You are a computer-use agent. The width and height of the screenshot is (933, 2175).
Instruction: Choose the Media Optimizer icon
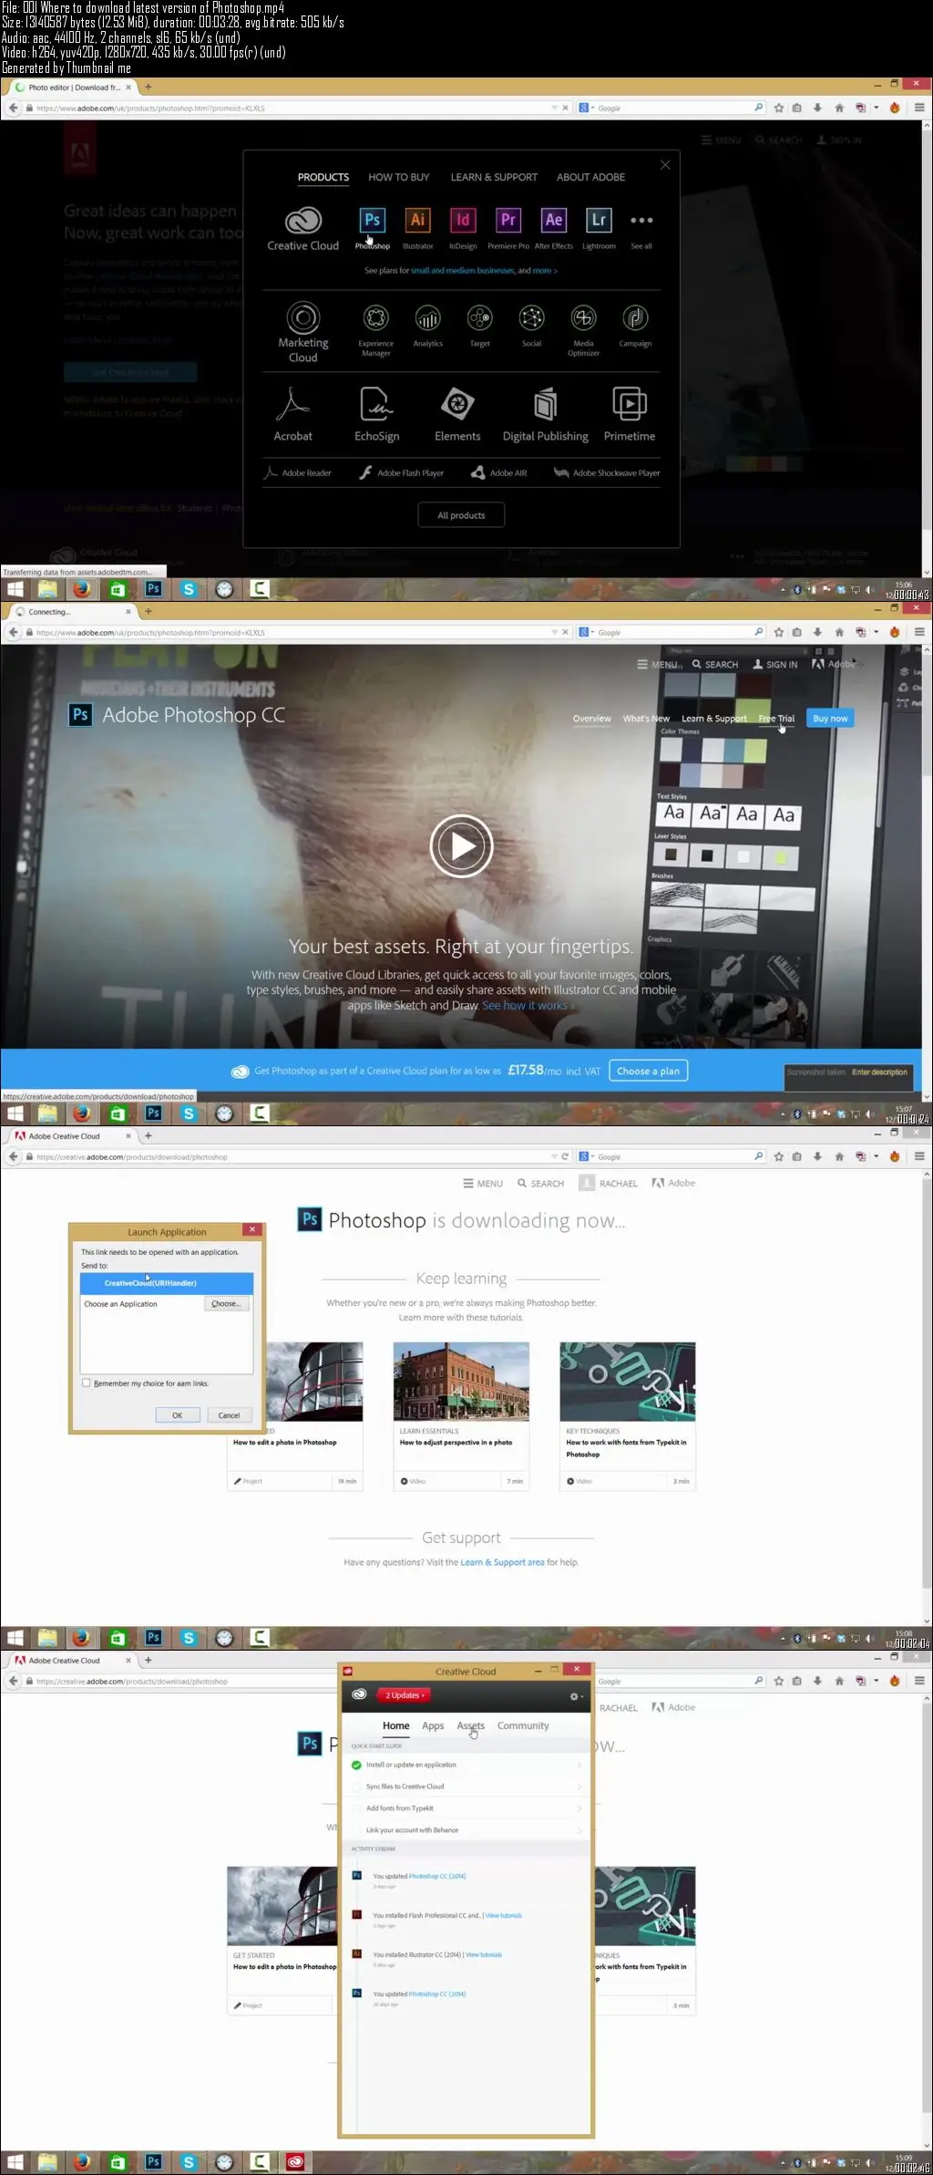coord(584,317)
